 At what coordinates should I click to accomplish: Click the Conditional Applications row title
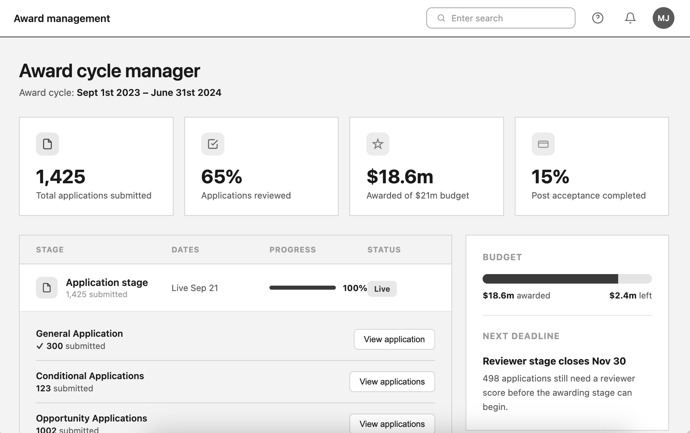click(90, 376)
